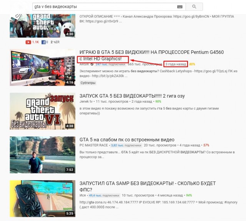Click '4 месяца назад' upload date

pyautogui.click(x=170, y=195)
